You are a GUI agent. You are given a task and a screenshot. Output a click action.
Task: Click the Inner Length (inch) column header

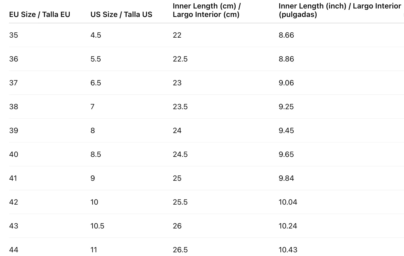340,10
